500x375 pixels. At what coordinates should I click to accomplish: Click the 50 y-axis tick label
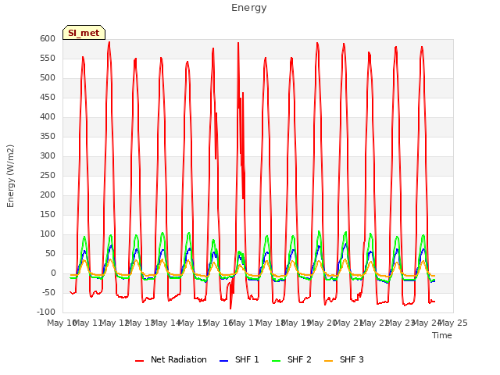click(51, 254)
